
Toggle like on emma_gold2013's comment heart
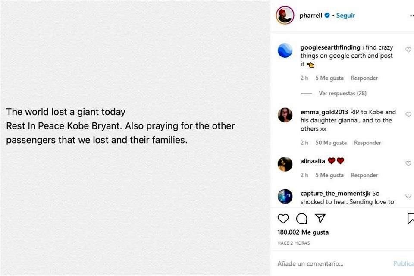408,114
